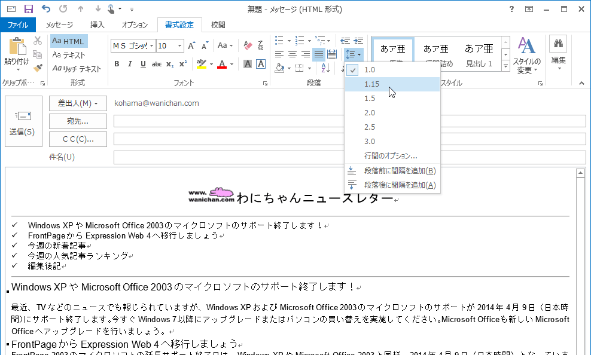Viewport: 591px width, 355px height.
Task: Open the font size dropdown
Action: (x=180, y=46)
